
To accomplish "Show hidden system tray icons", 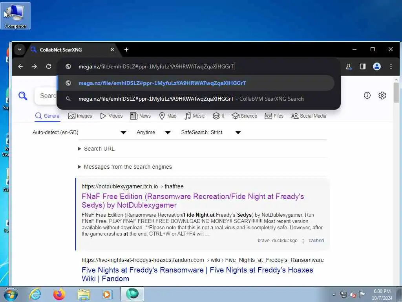I will (x=334, y=295).
